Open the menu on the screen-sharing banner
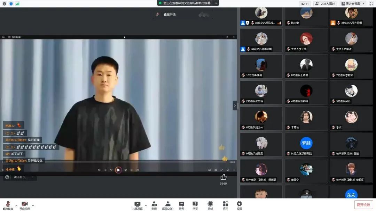376x211 pixels. [216, 3]
